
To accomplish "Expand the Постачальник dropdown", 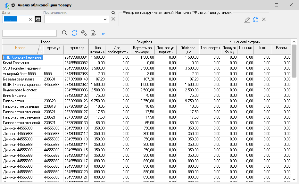I will [106, 20].
